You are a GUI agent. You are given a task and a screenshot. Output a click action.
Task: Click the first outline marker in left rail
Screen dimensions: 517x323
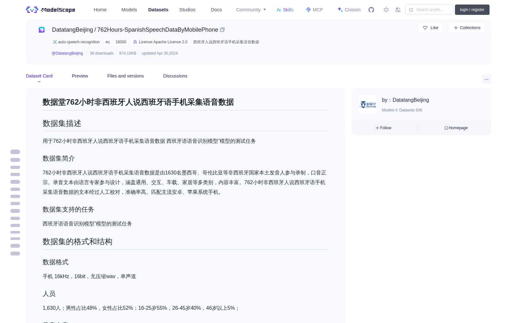coord(15,152)
